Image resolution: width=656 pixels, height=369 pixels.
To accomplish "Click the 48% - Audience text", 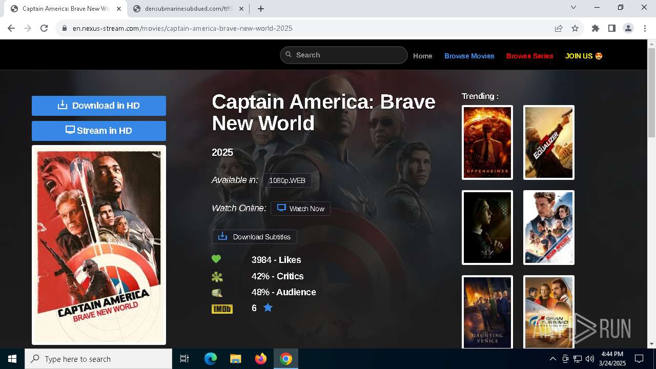I will tap(283, 292).
